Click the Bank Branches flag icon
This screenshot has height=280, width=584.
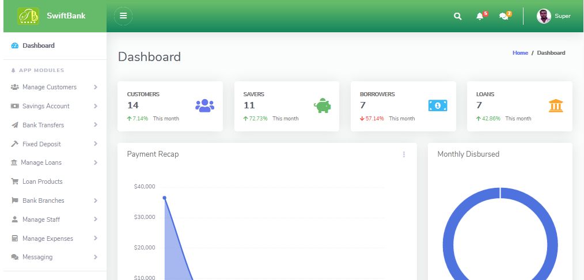(x=14, y=200)
